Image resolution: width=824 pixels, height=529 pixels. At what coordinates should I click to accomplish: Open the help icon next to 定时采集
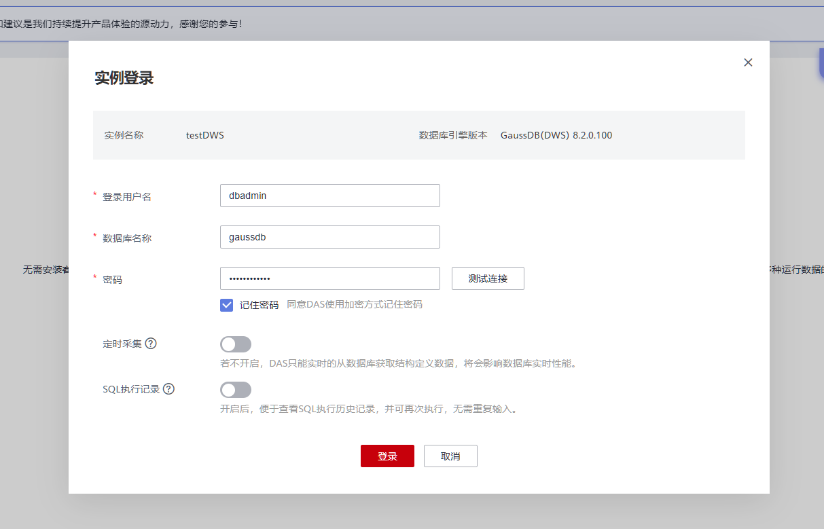151,344
